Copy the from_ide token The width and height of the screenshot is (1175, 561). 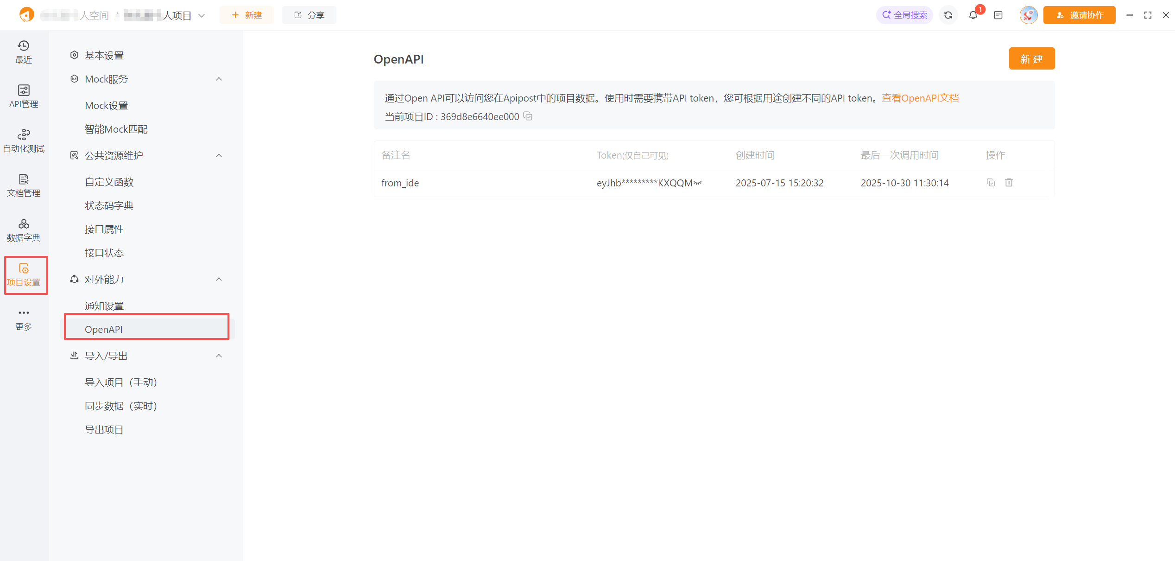point(991,183)
